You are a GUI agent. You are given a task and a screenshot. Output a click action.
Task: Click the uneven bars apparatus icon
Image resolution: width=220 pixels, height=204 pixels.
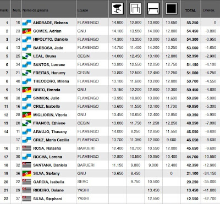point(135,9)
